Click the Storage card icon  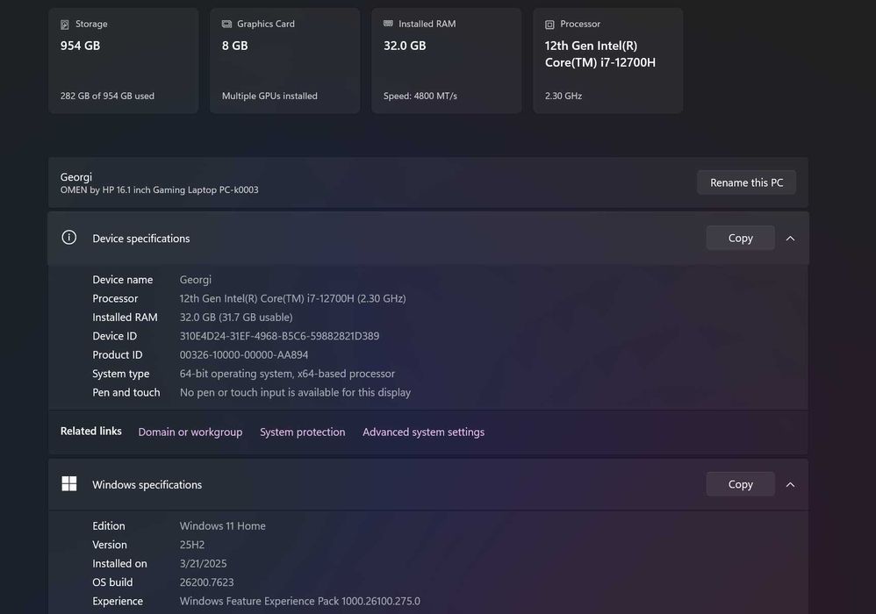(65, 24)
